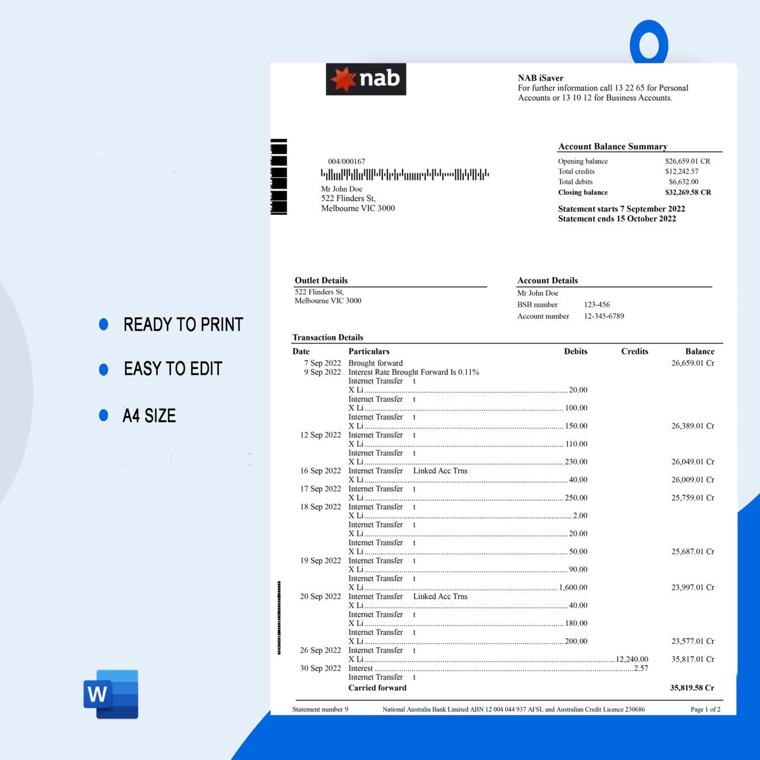The height and width of the screenshot is (760, 760).
Task: Click the 'Debits' column header
Action: pos(576,351)
